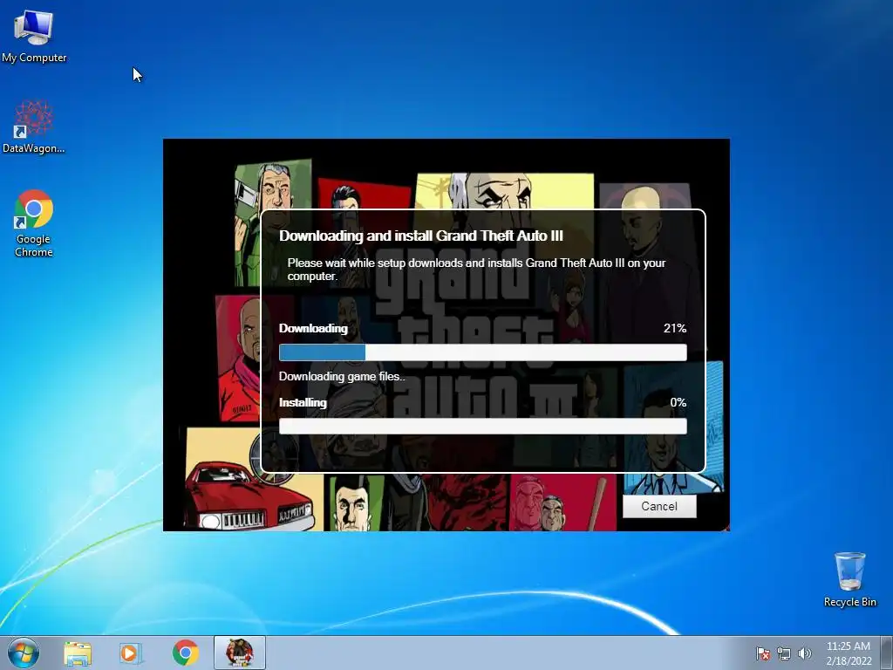
Task: Open network status icon in tray
Action: point(784,653)
